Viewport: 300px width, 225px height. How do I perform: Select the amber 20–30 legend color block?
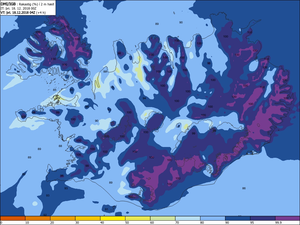[x=63, y=218]
